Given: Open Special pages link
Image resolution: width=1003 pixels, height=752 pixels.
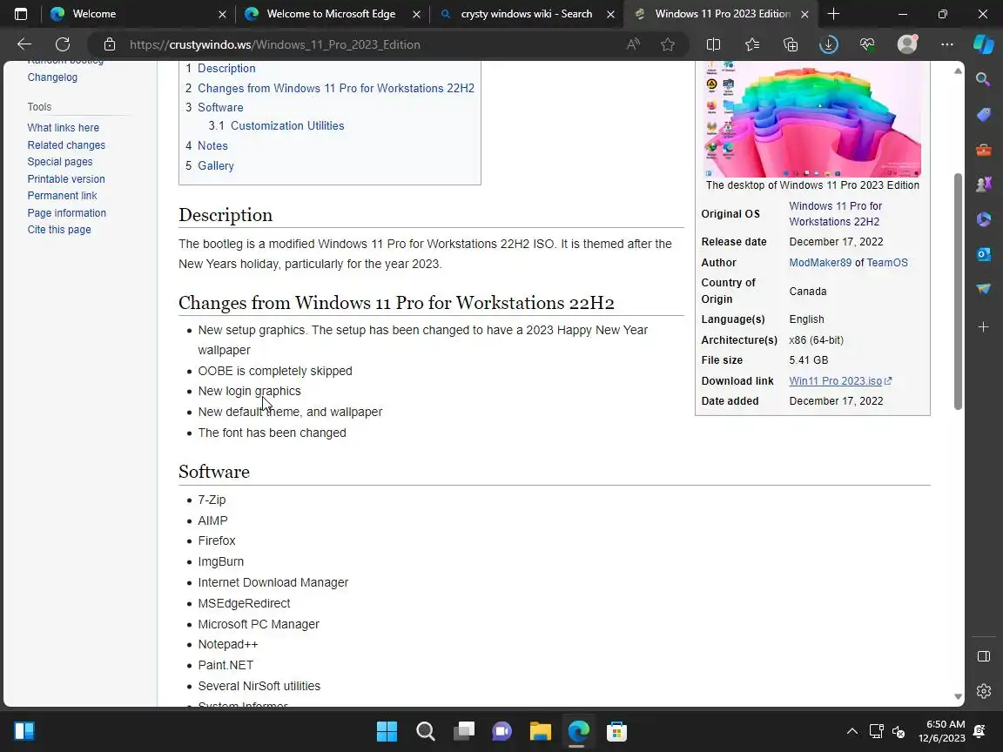Looking at the screenshot, I should (60, 162).
